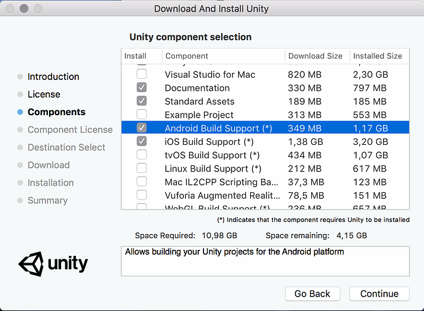Check the Visual Studio for Mac checkbox
424x311 pixels.
pyautogui.click(x=142, y=75)
